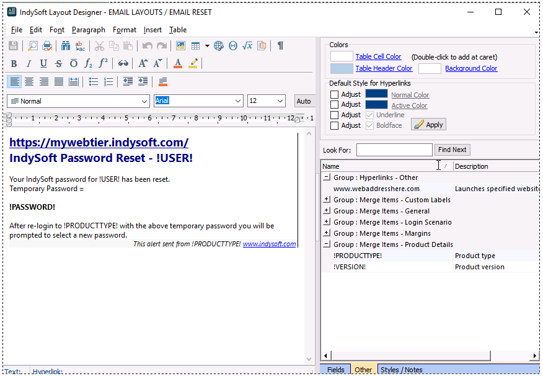Insert a picture using the image icon

click(x=180, y=46)
